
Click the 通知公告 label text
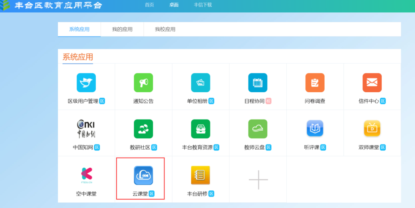[143, 101]
